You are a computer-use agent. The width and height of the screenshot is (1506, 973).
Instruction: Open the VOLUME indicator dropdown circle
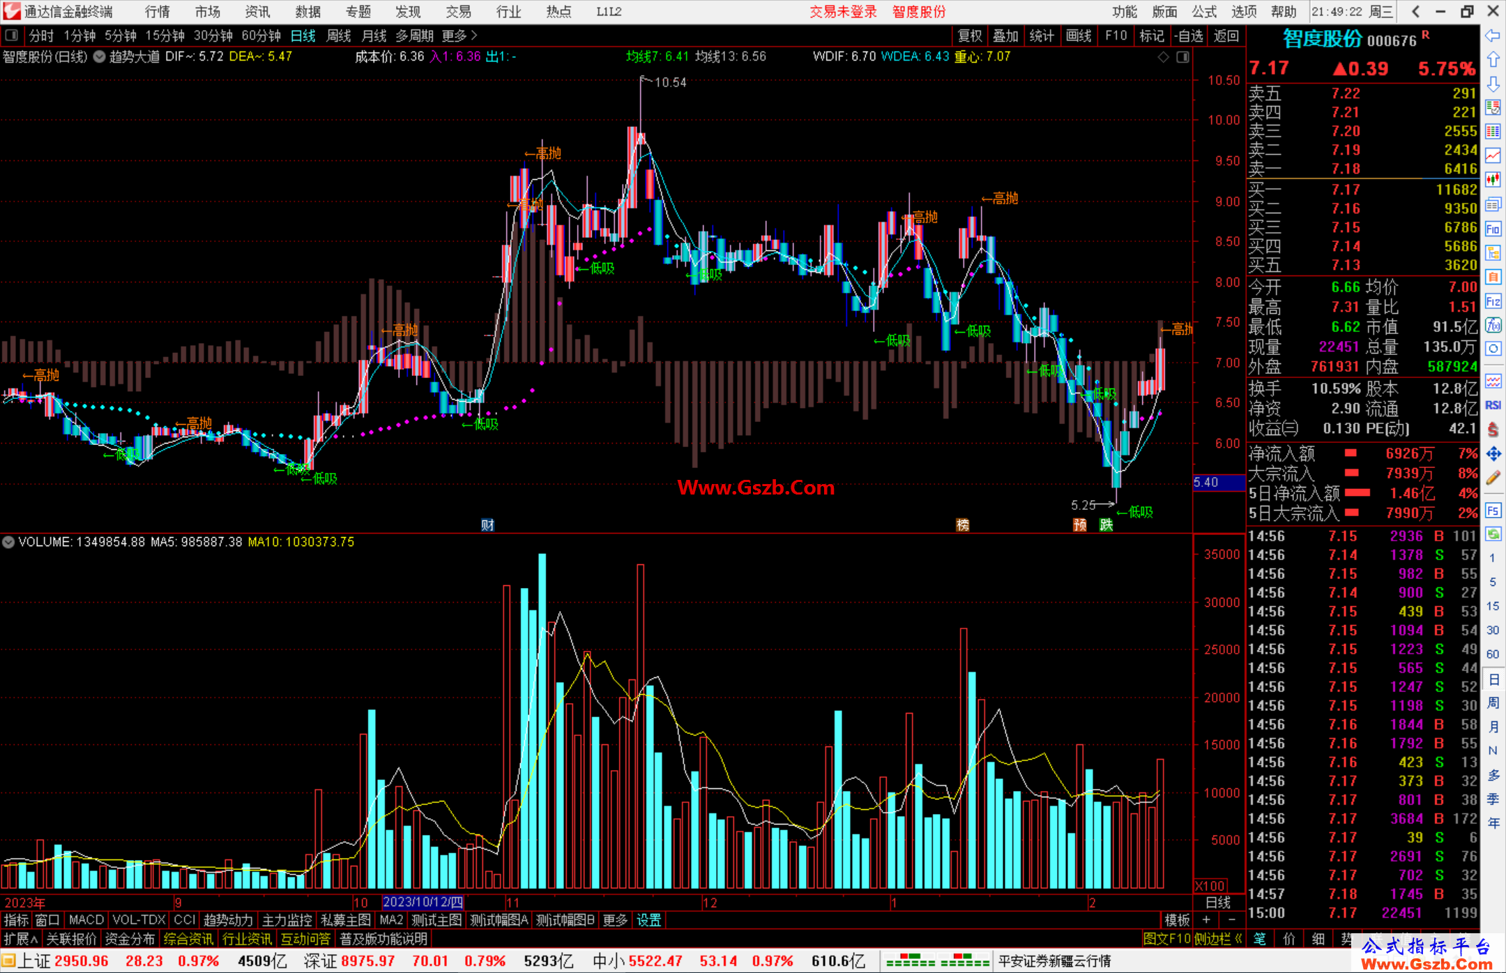(8, 542)
